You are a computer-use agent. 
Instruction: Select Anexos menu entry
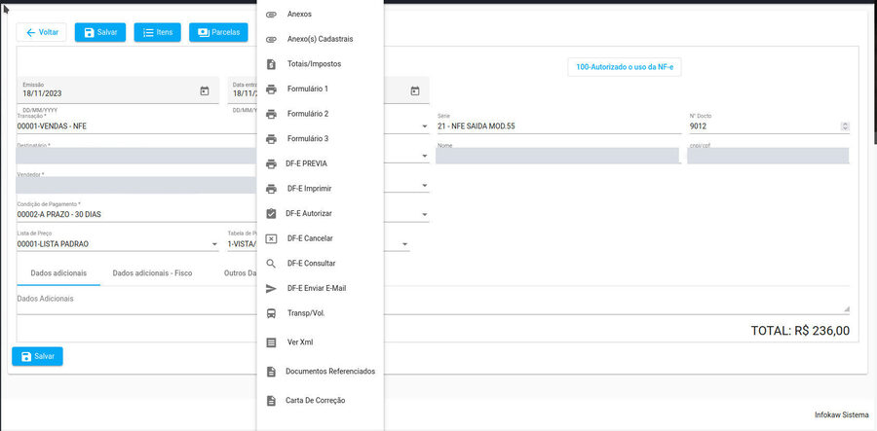coord(320,15)
